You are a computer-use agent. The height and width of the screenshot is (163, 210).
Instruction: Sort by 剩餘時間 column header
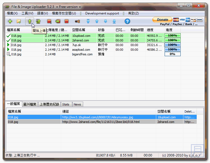(x=137, y=30)
